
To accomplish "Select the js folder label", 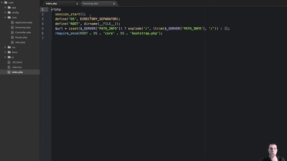I will [x=13, y=57].
